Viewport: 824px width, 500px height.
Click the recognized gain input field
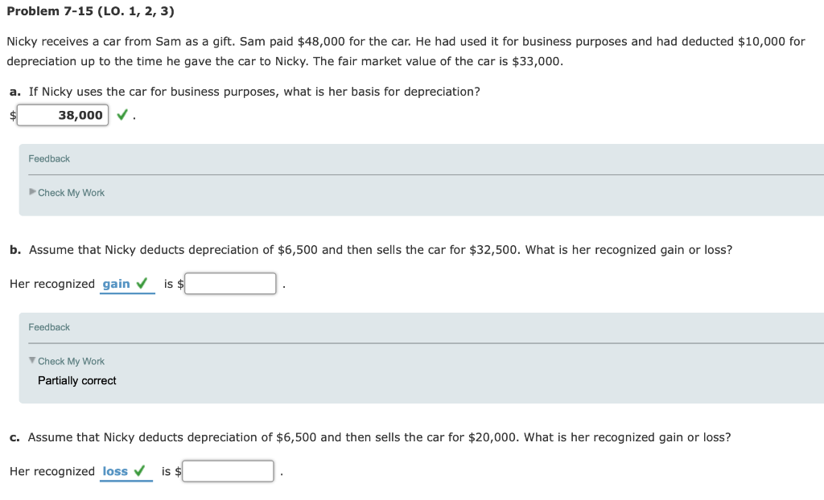[x=230, y=283]
